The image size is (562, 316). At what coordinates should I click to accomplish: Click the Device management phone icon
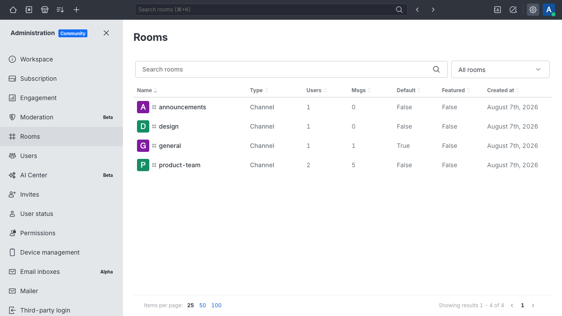point(12,252)
